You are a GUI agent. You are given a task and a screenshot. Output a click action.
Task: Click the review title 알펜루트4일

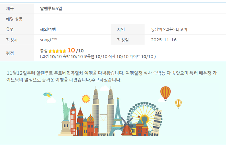[51, 8]
